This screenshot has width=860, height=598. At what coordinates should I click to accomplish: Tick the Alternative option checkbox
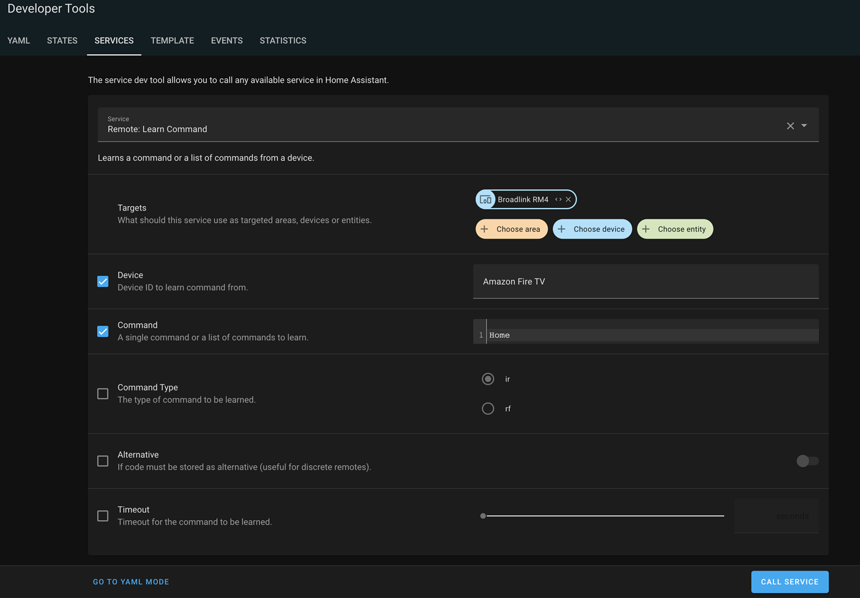coord(103,461)
